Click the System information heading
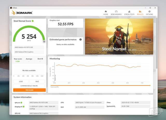Screen dimensions: 166x120 pyautogui.click(x=23, y=97)
